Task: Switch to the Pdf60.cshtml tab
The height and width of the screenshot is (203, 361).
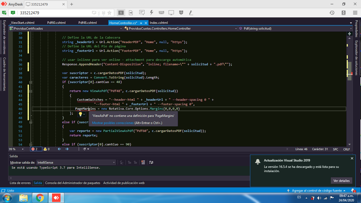Action: pos(56,23)
